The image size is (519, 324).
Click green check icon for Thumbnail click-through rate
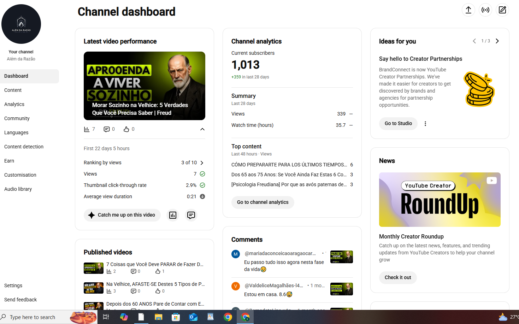tap(202, 185)
